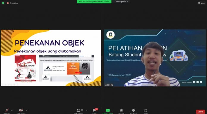Screen dimensions: 207x114
Task: Open the Chat panel
Action: (94, 111)
